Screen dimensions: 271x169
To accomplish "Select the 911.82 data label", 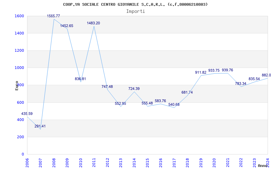I will [201, 72].
